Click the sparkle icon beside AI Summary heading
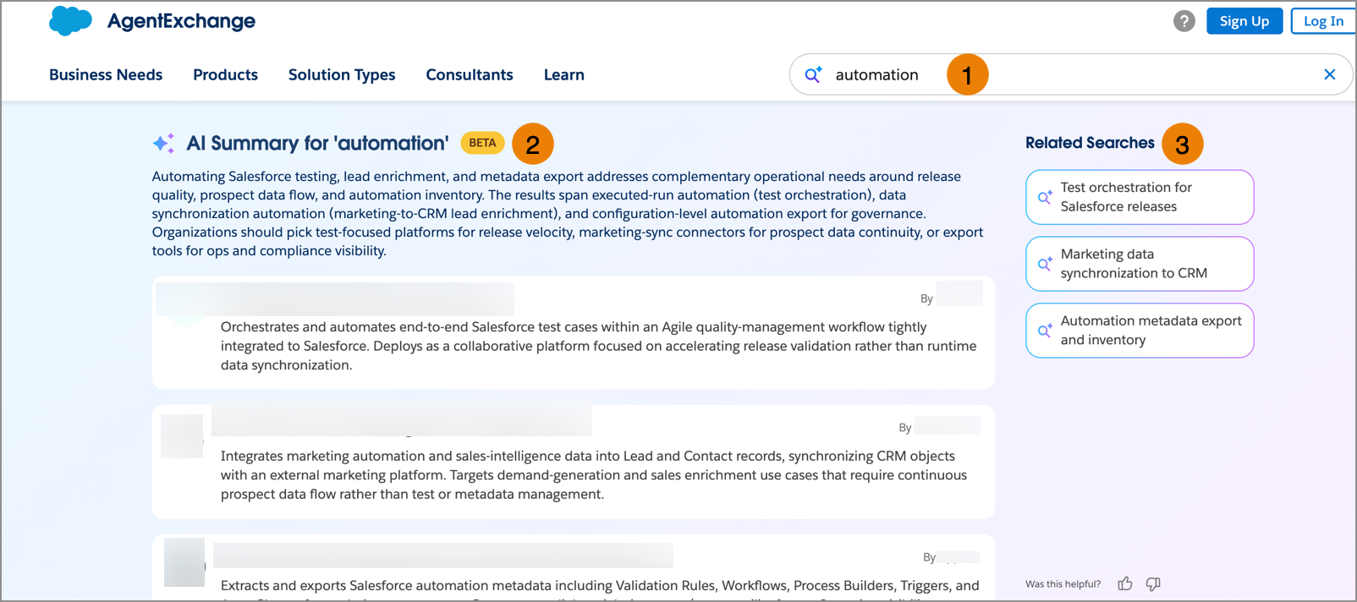 [x=164, y=143]
